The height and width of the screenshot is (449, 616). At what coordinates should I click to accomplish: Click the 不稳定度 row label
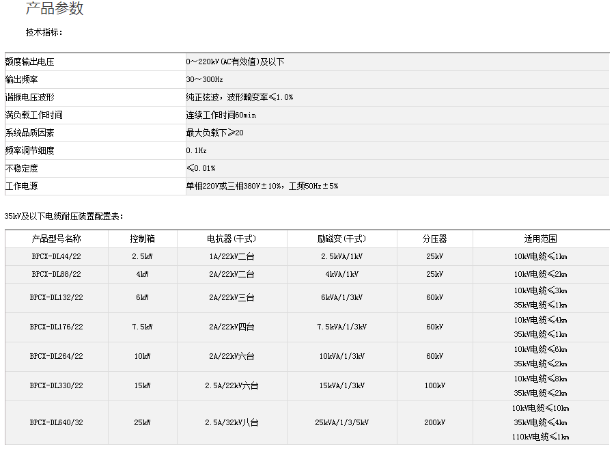(x=21, y=168)
